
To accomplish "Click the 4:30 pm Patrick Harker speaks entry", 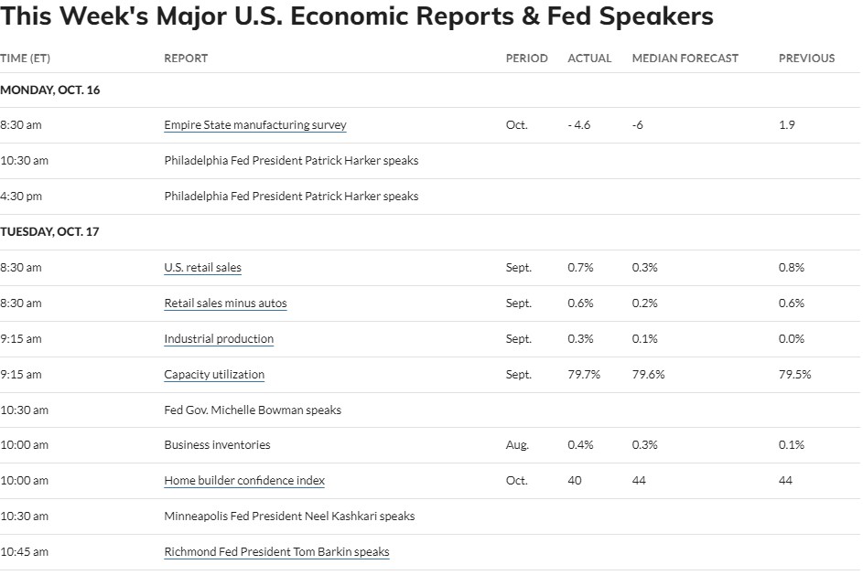I will (x=291, y=197).
